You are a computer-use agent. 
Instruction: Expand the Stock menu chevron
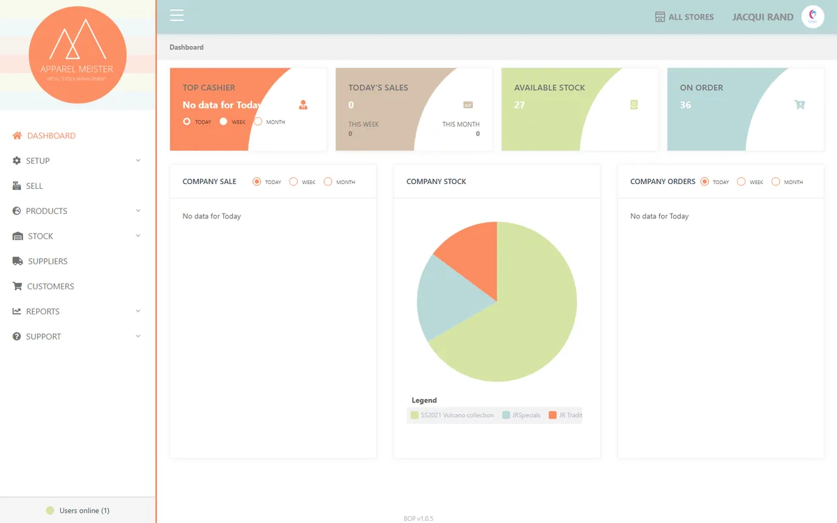tap(138, 236)
